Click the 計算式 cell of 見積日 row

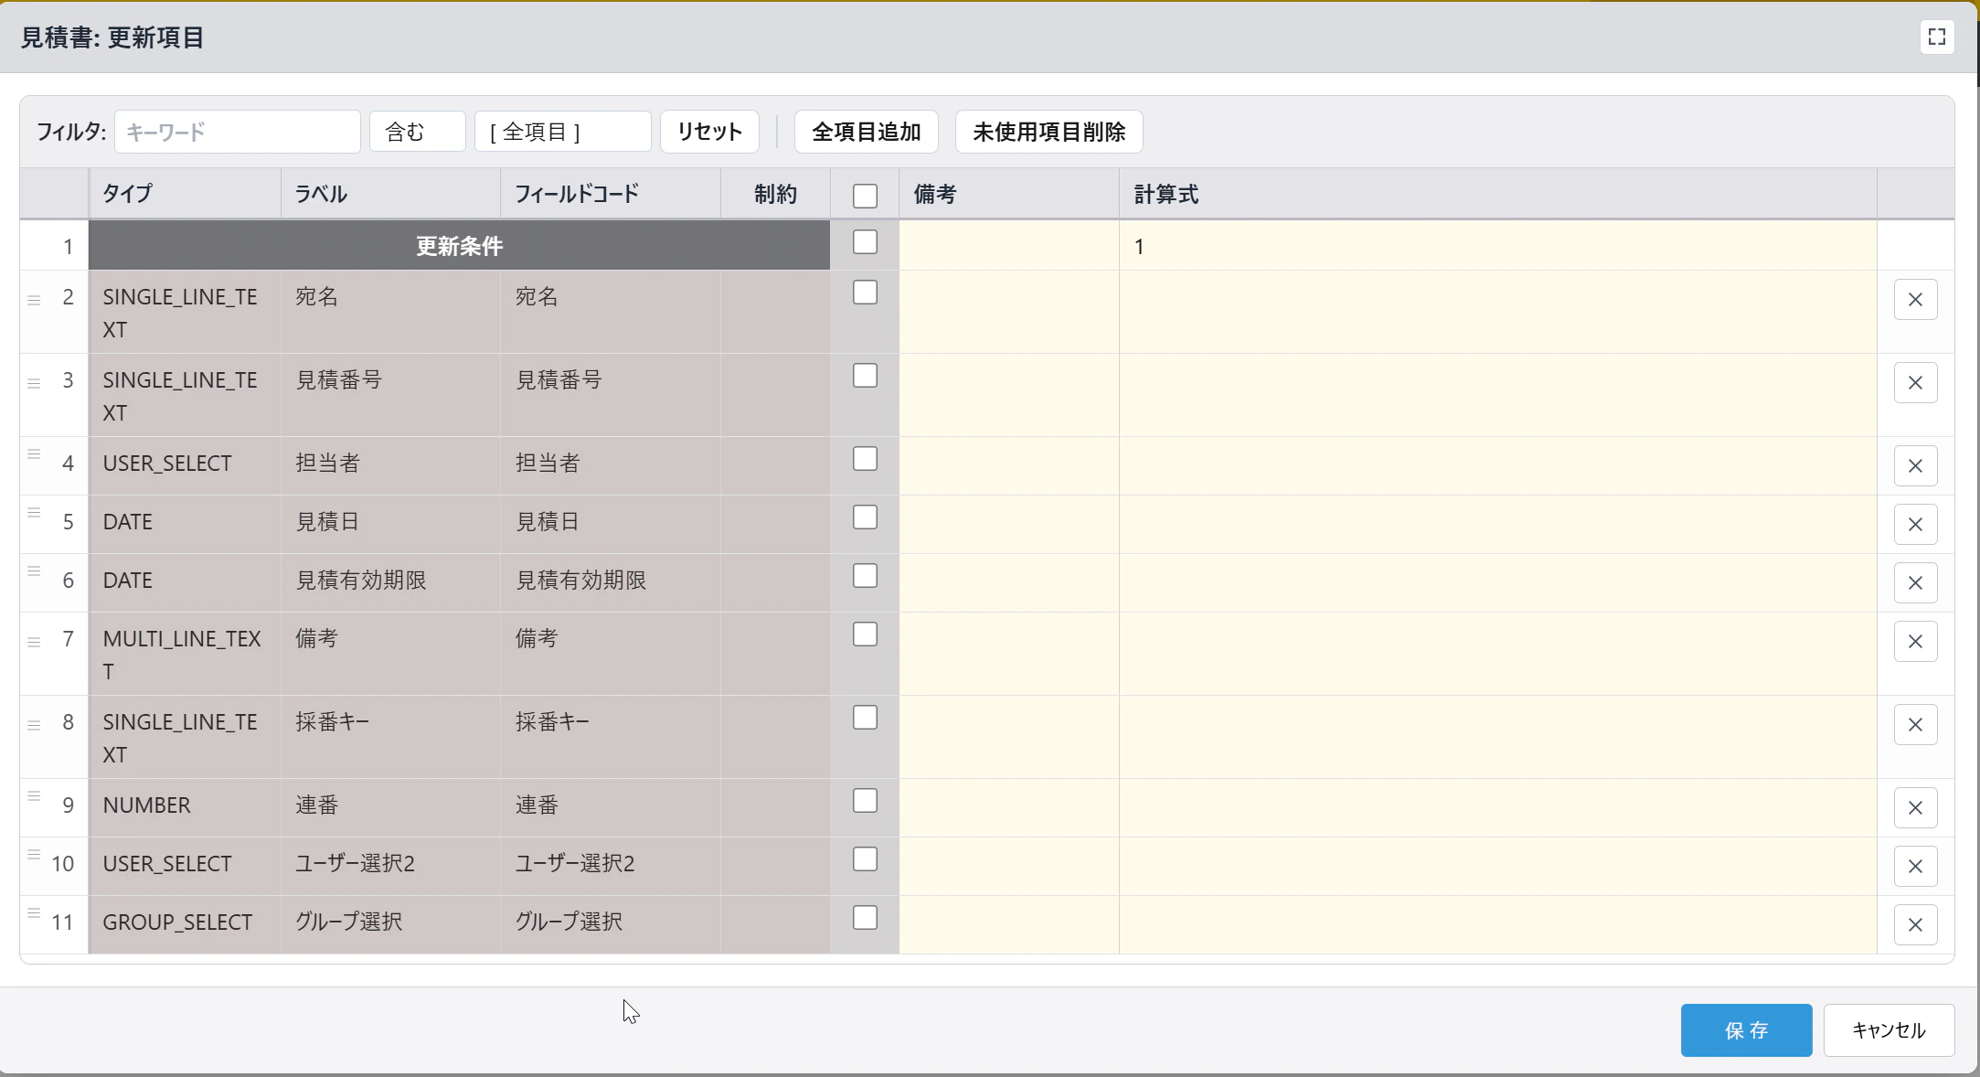click(x=1497, y=525)
